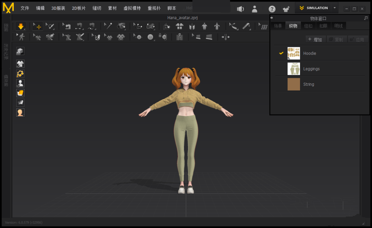This screenshot has height=228, width=372.
Task: Select the Select/Move tool with orange crosshair
Action: point(38,26)
